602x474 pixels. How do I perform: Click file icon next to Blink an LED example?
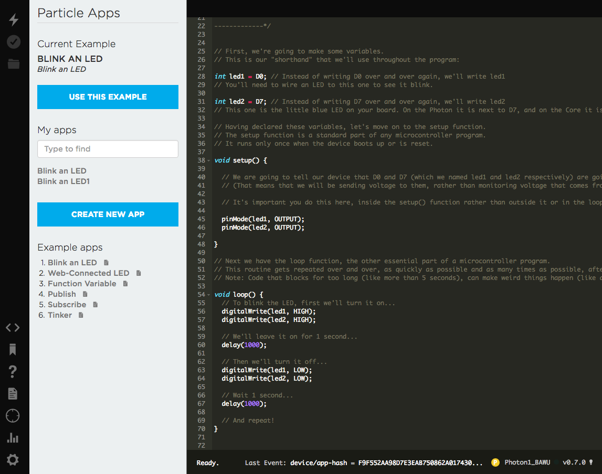(x=107, y=263)
